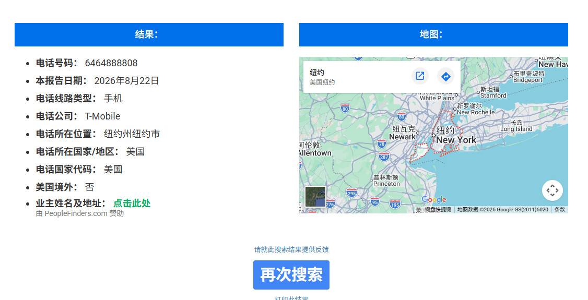Click the Google logo on map
The image size is (588, 300).
point(434,200)
